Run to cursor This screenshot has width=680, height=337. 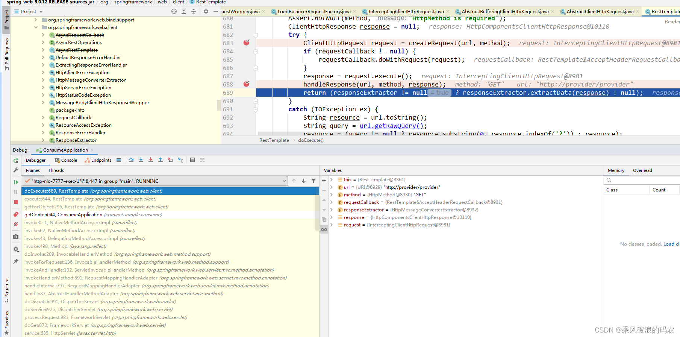click(180, 160)
